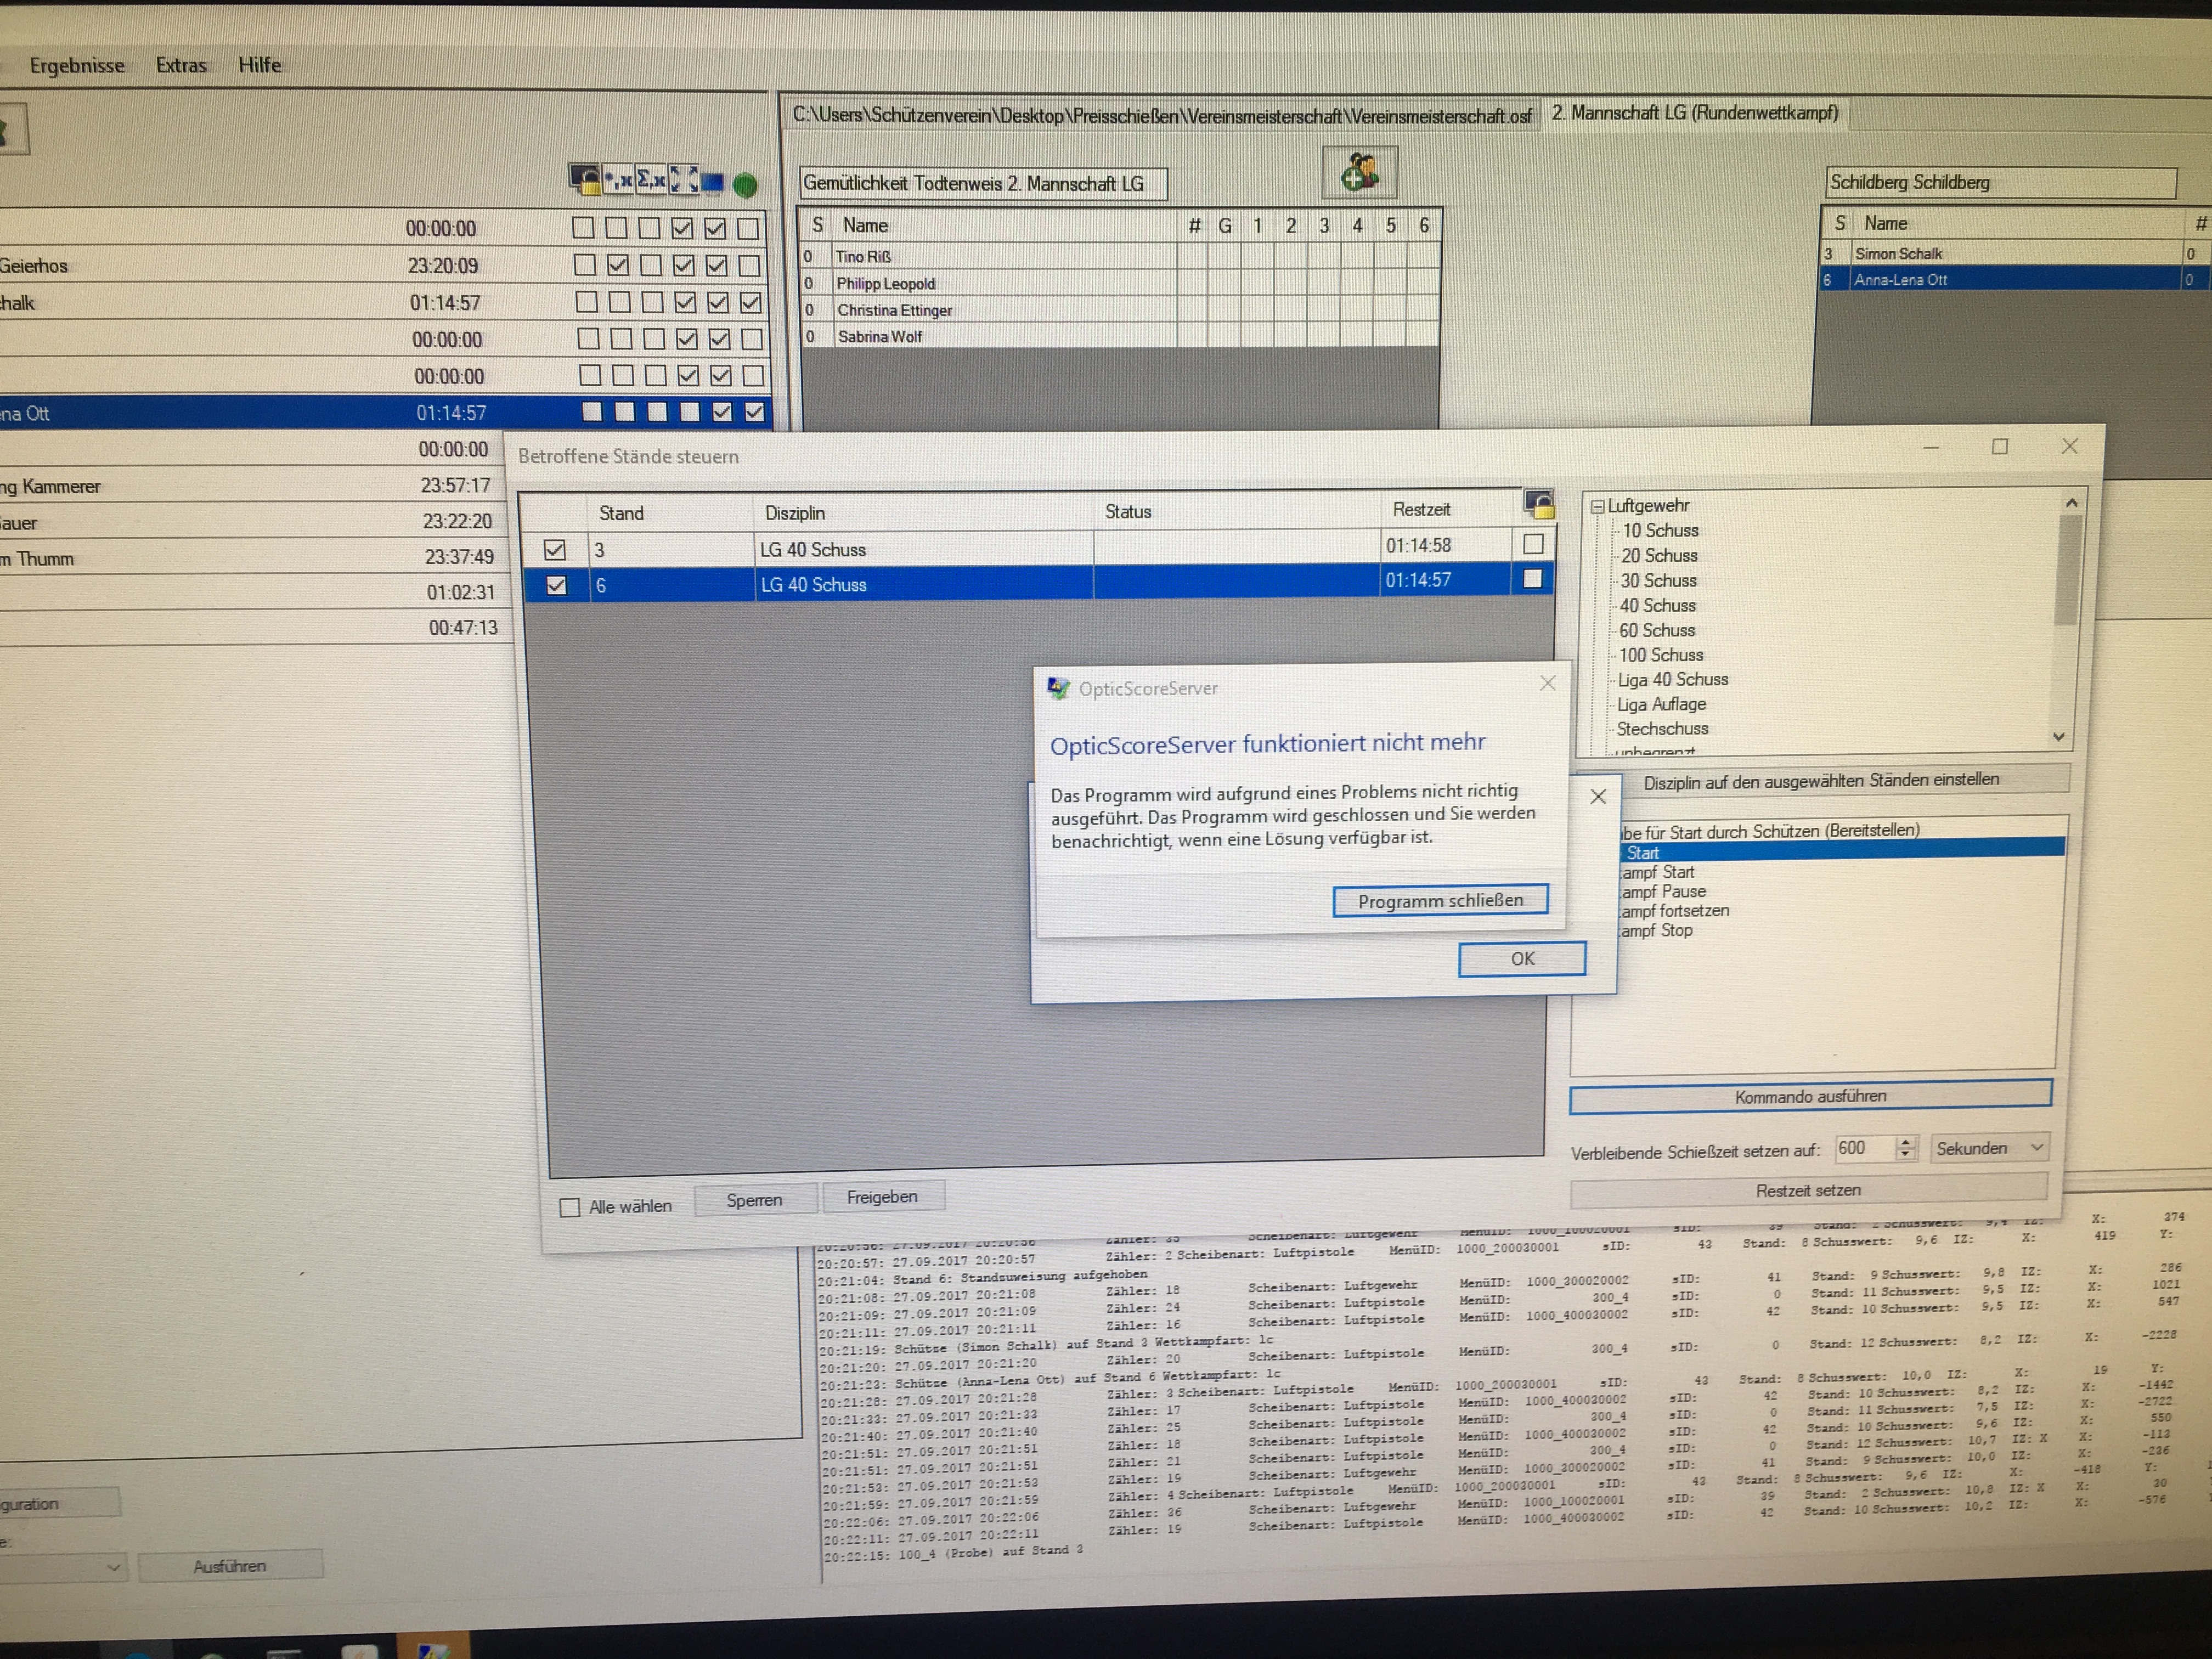Enable the 'Alle wählen' checkbox
2212x1659 pixels.
(x=570, y=1207)
